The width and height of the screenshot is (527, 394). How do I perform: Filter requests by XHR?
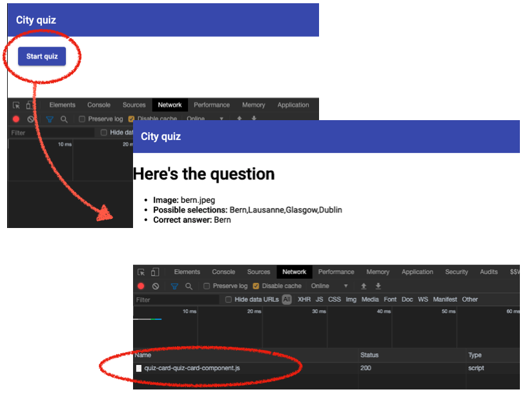click(304, 299)
